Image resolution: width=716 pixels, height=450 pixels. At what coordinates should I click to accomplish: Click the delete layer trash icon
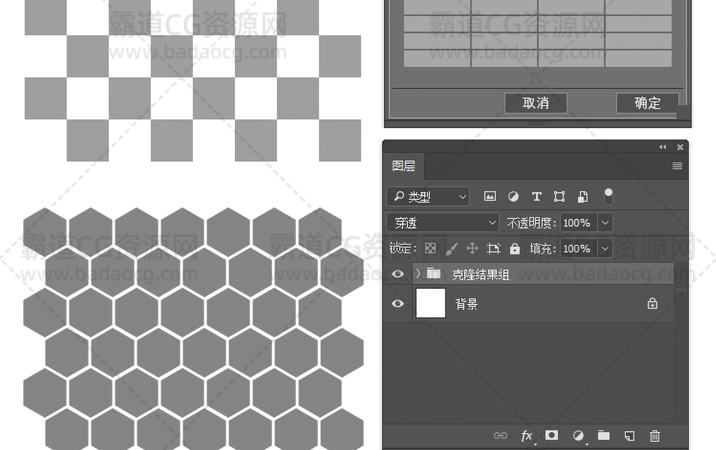[x=655, y=435]
